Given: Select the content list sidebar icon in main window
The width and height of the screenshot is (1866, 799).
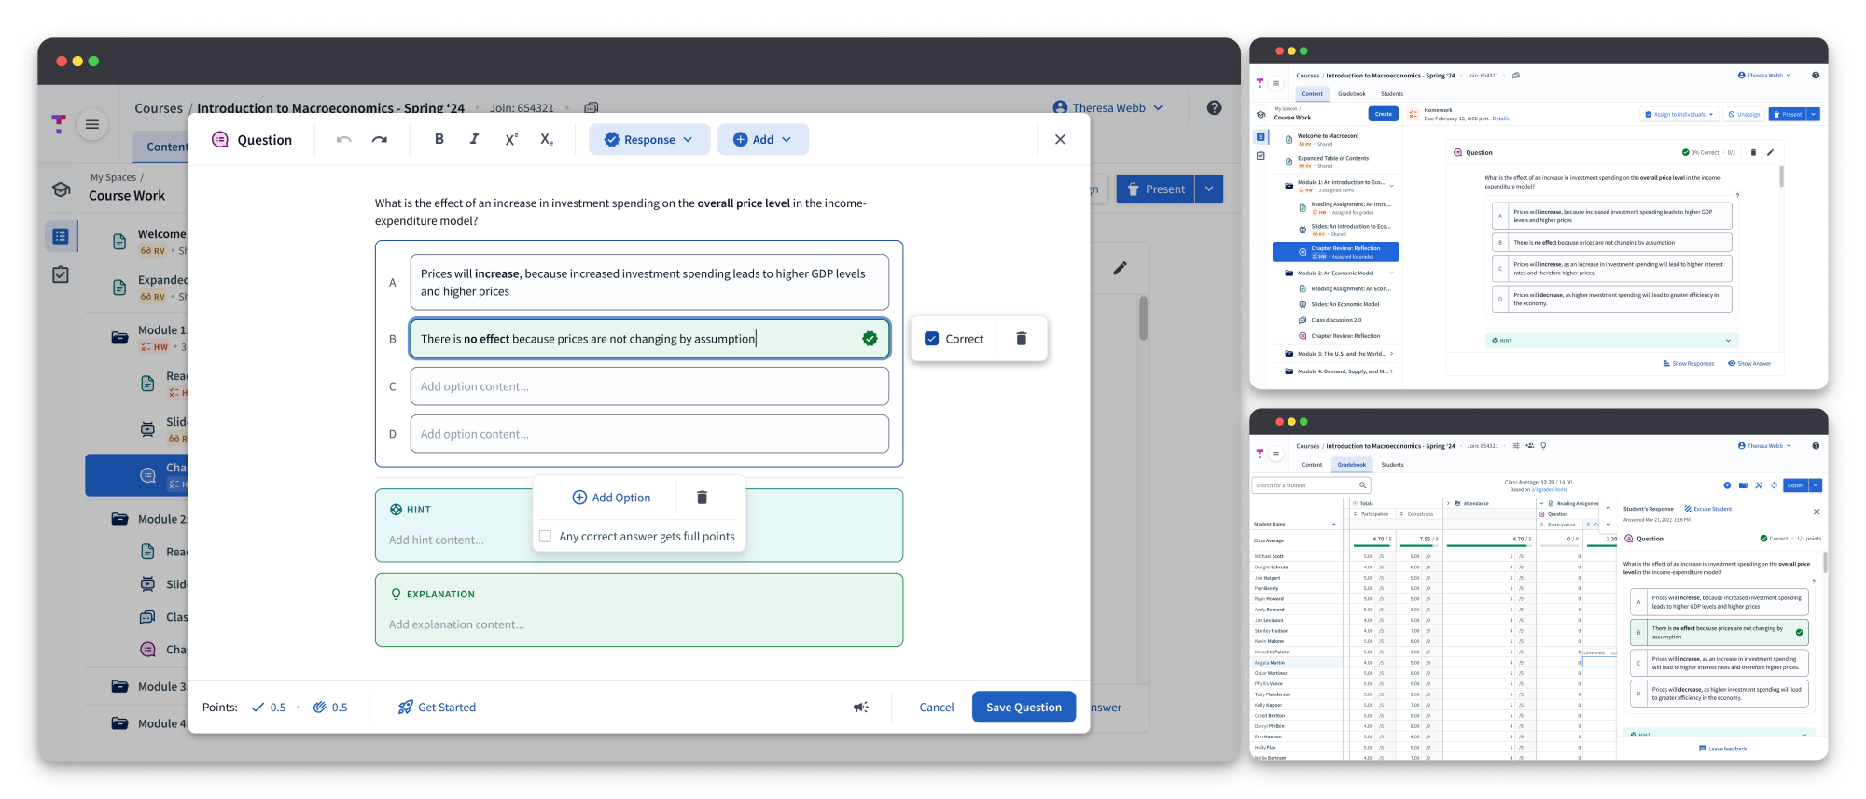Looking at the screenshot, I should coord(61,236).
